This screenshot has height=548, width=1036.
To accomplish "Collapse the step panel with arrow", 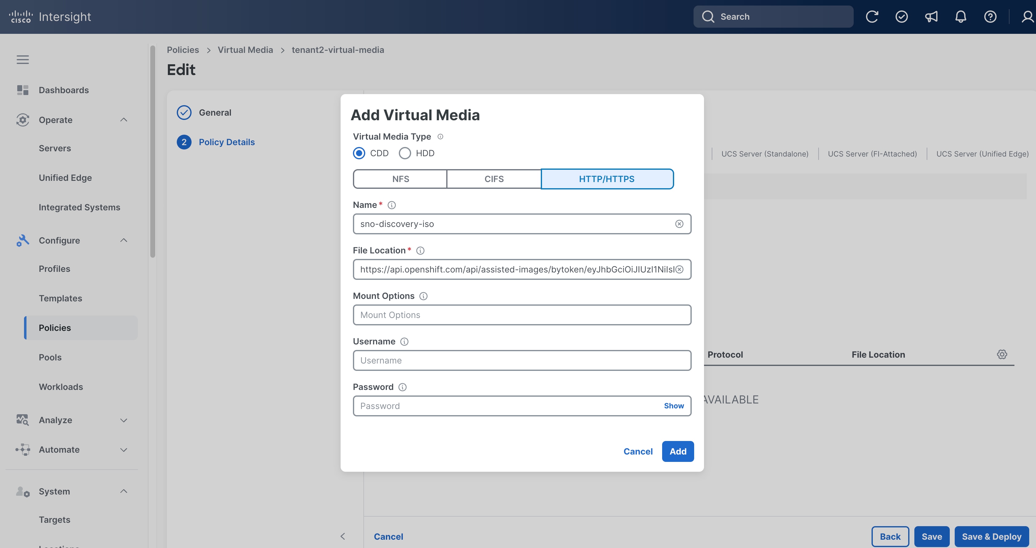I will [343, 536].
